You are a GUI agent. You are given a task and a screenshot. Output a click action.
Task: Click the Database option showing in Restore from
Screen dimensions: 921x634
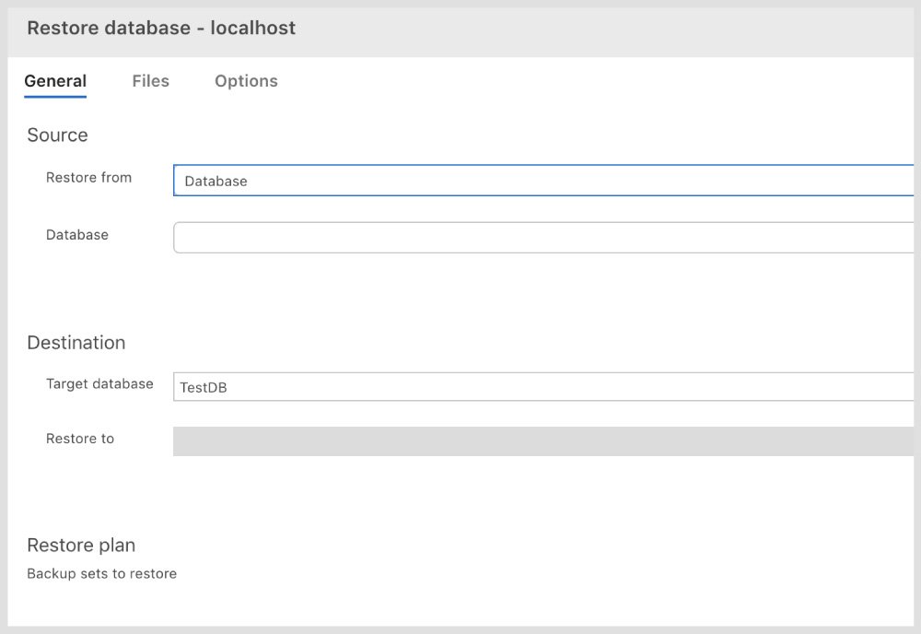tap(215, 181)
